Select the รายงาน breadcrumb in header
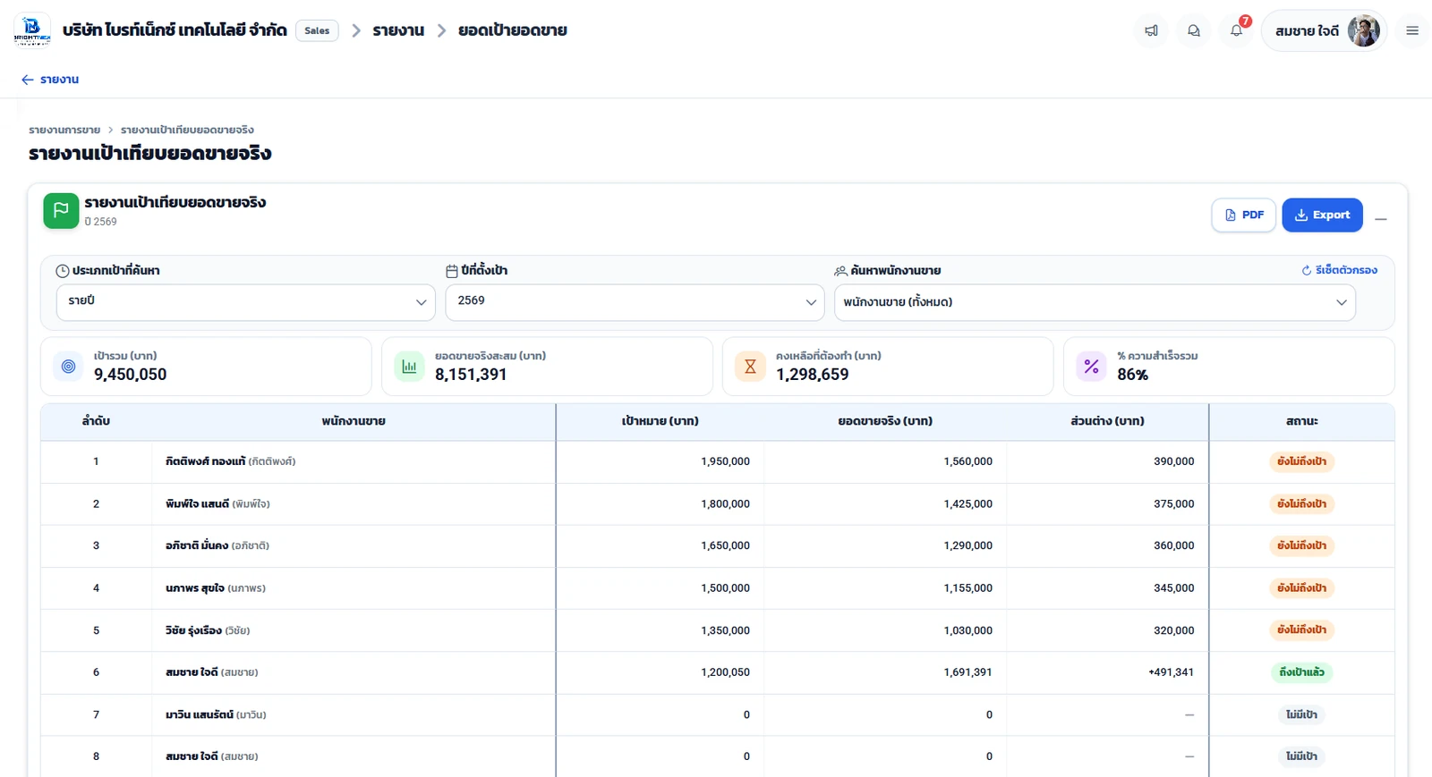This screenshot has width=1432, height=777. point(398,30)
